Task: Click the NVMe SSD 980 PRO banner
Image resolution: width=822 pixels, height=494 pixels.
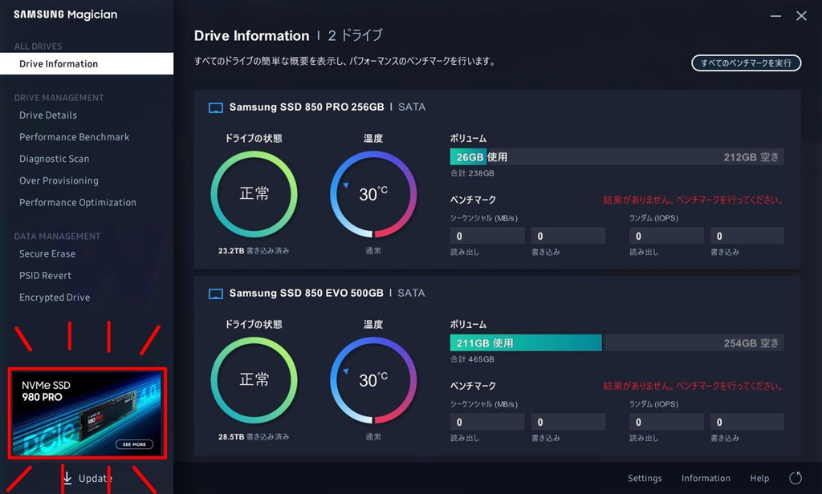Action: tap(87, 413)
